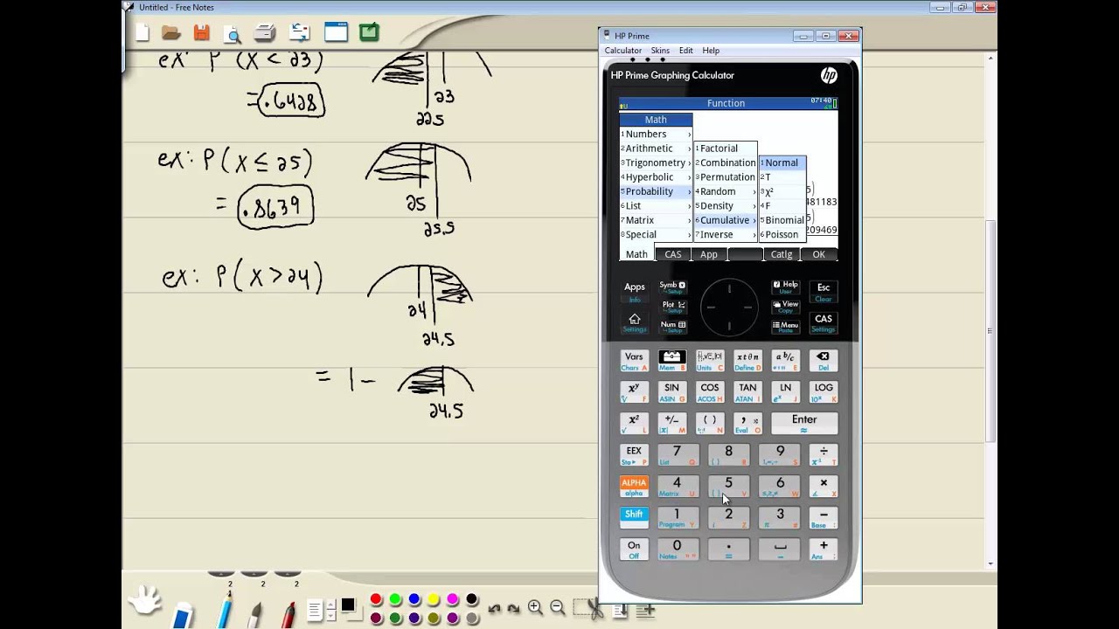
Task: Open the Skins menu
Action: (x=660, y=51)
